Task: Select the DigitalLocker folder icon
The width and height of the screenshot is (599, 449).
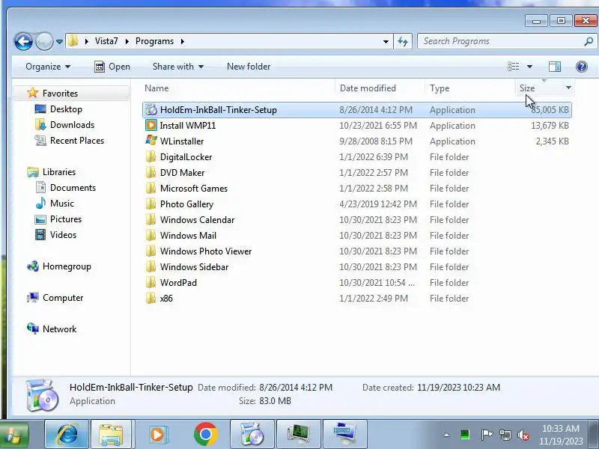Action: 151,157
